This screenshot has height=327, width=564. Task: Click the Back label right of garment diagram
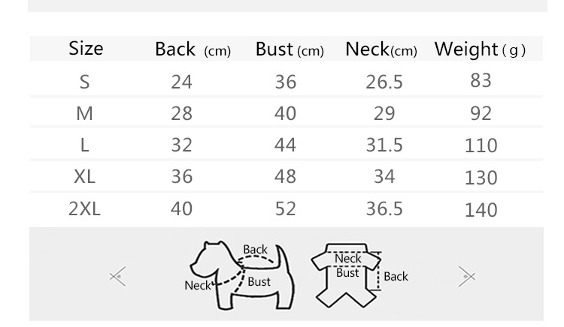pyautogui.click(x=396, y=276)
